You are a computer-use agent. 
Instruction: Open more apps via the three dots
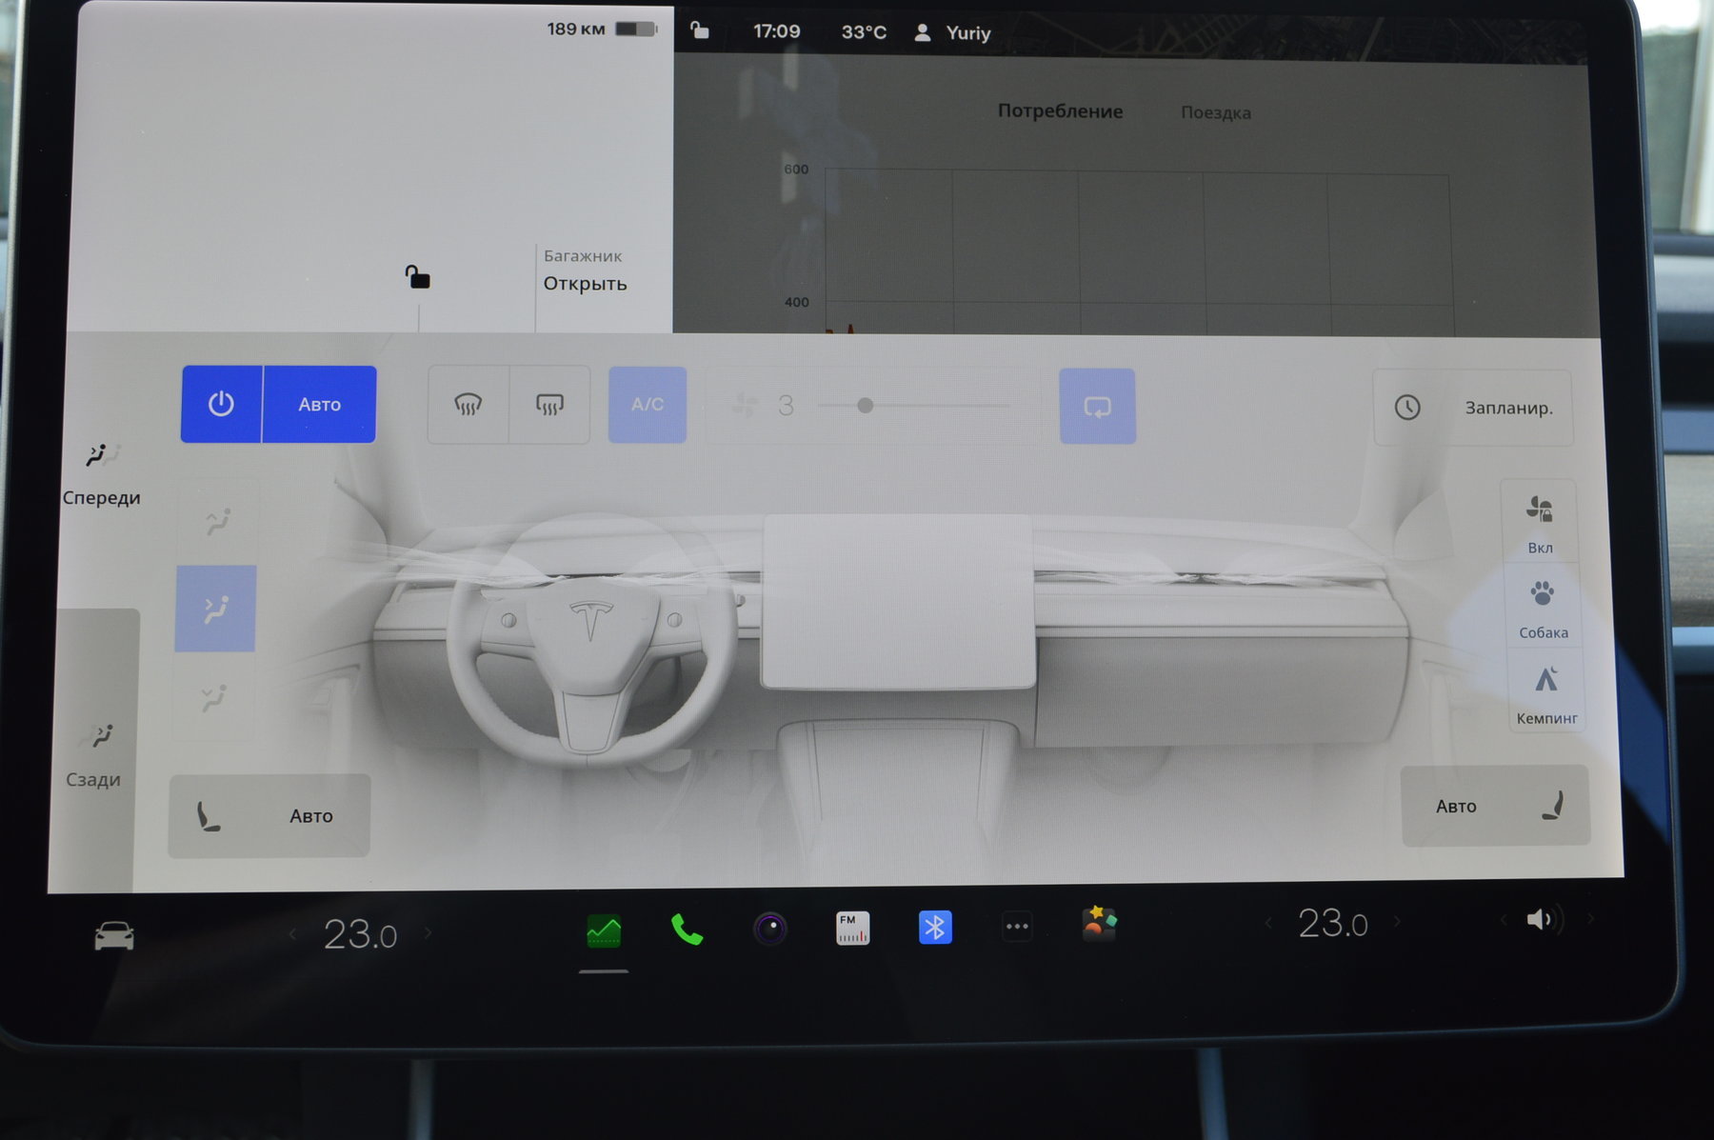(1017, 926)
